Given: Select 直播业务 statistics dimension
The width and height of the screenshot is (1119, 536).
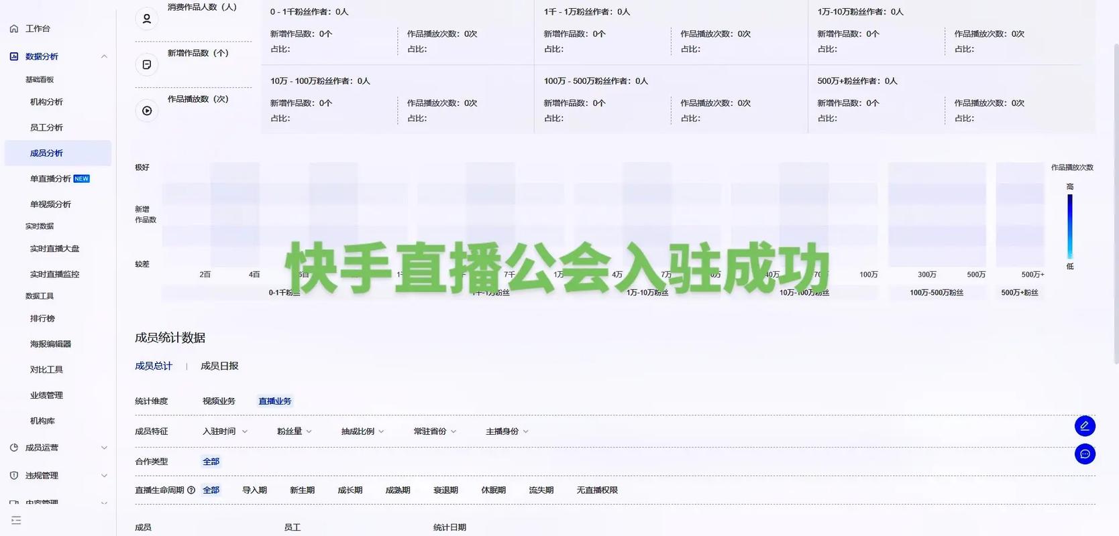Looking at the screenshot, I should 275,401.
